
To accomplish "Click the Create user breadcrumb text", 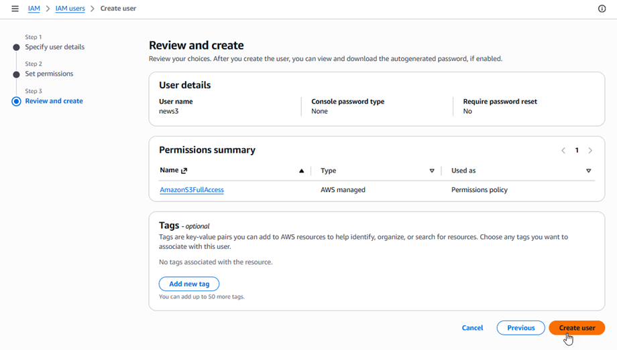I will coord(118,8).
